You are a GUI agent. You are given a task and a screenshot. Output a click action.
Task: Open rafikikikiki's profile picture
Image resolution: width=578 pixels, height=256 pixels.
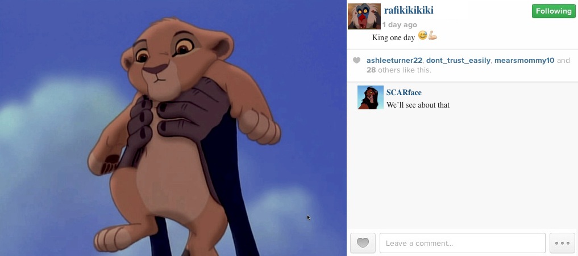(x=364, y=16)
